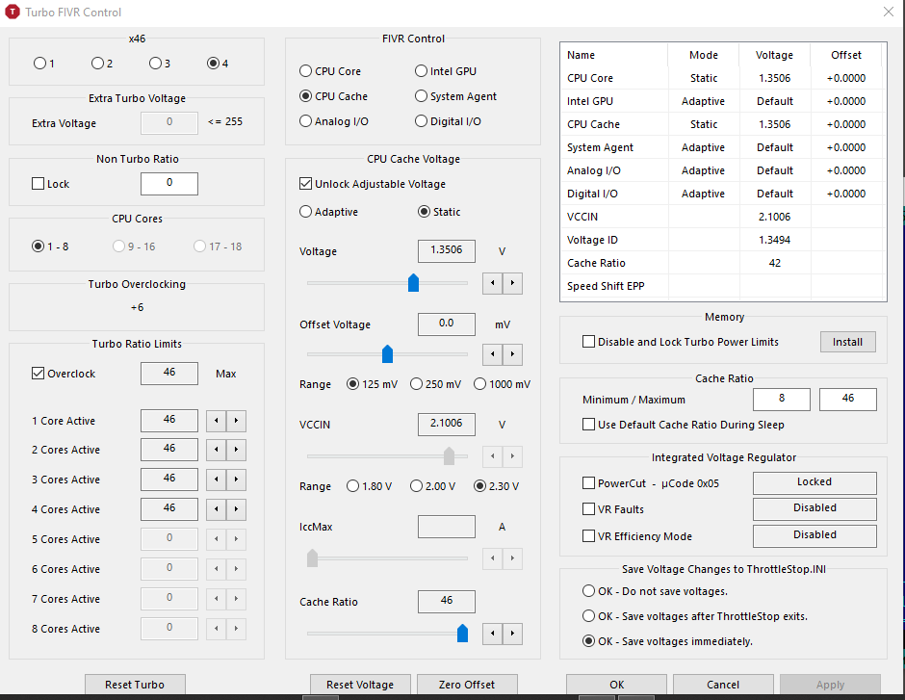Click the Offset Voltage 0.0 field
Image resolution: width=905 pixels, height=700 pixels.
click(447, 324)
